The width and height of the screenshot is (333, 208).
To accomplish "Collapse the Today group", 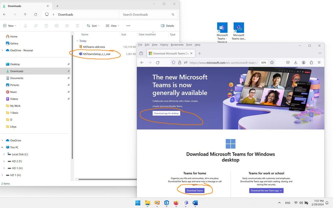I will point(77,41).
